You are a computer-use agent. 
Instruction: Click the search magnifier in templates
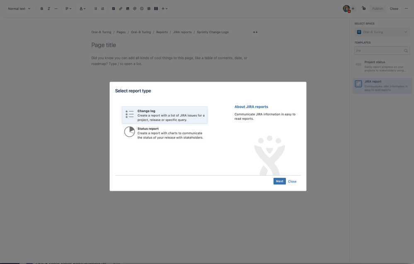pos(406,51)
